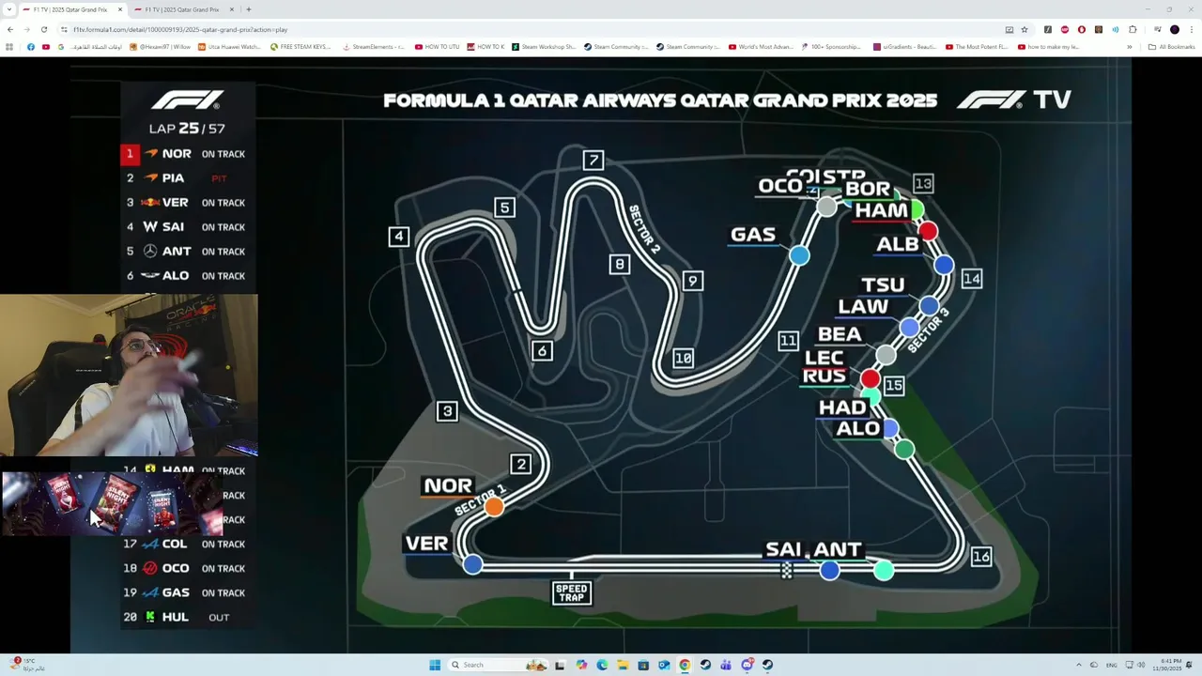Select the ALB driver dot on the track map
The height and width of the screenshot is (676, 1202).
tap(944, 266)
